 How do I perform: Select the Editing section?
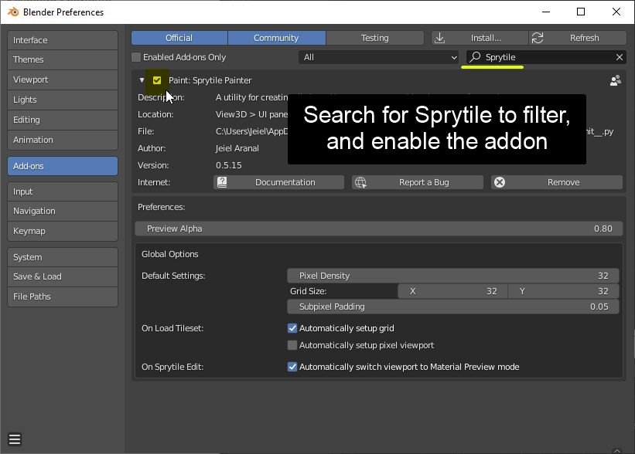pyautogui.click(x=63, y=120)
